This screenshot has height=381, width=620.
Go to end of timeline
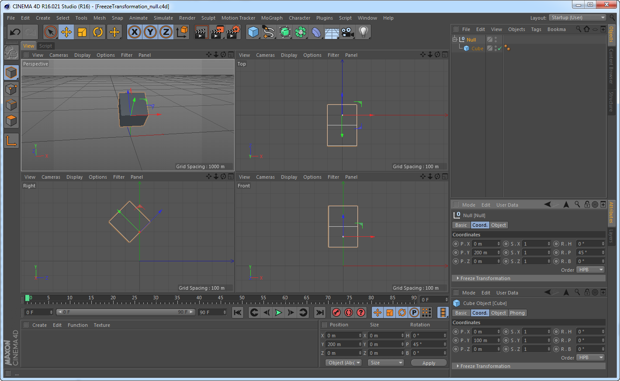pos(320,312)
